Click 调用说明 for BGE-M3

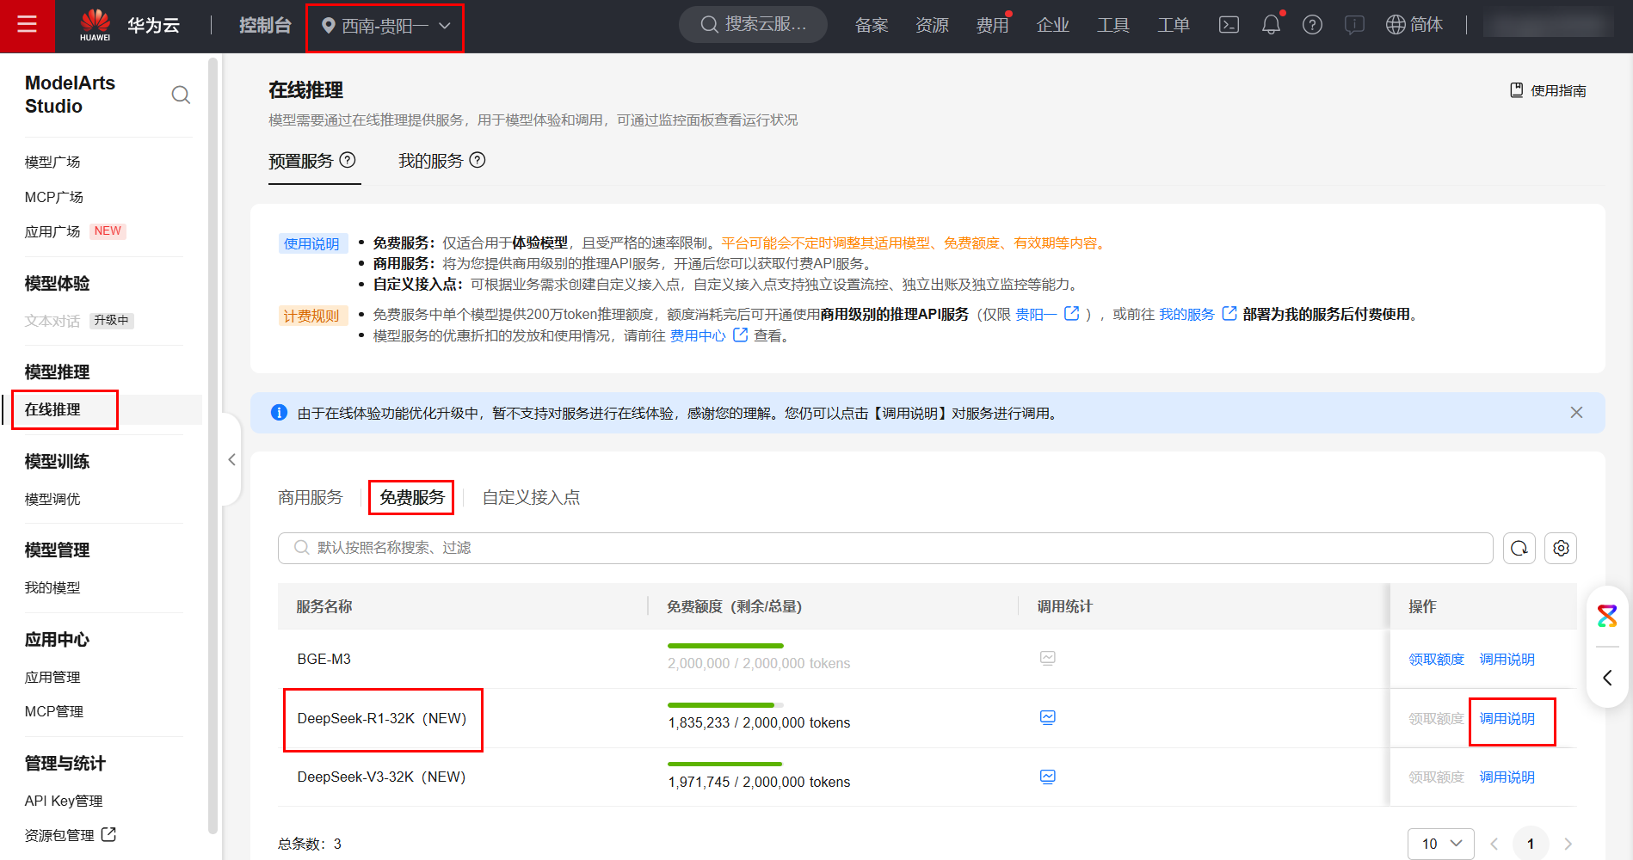[x=1507, y=659]
